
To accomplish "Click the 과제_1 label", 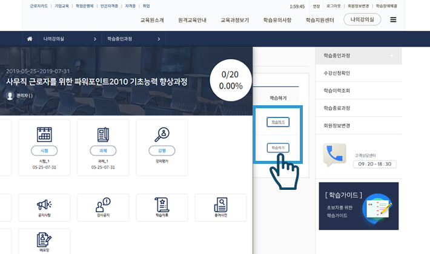I will (x=103, y=161).
